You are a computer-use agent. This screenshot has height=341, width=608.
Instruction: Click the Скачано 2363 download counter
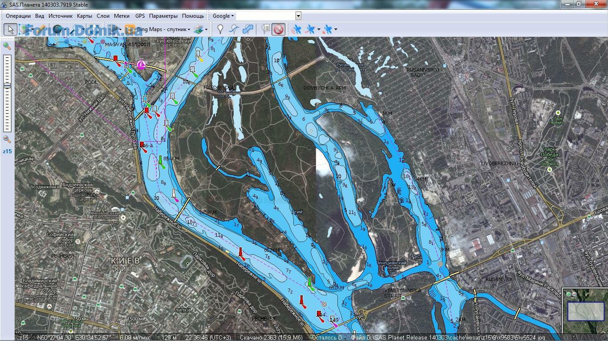(271, 337)
